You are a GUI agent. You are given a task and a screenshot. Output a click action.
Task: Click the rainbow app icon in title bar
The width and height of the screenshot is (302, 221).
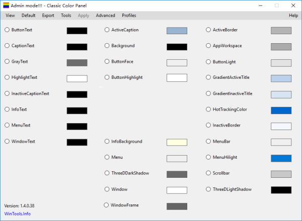[x=6, y=5]
